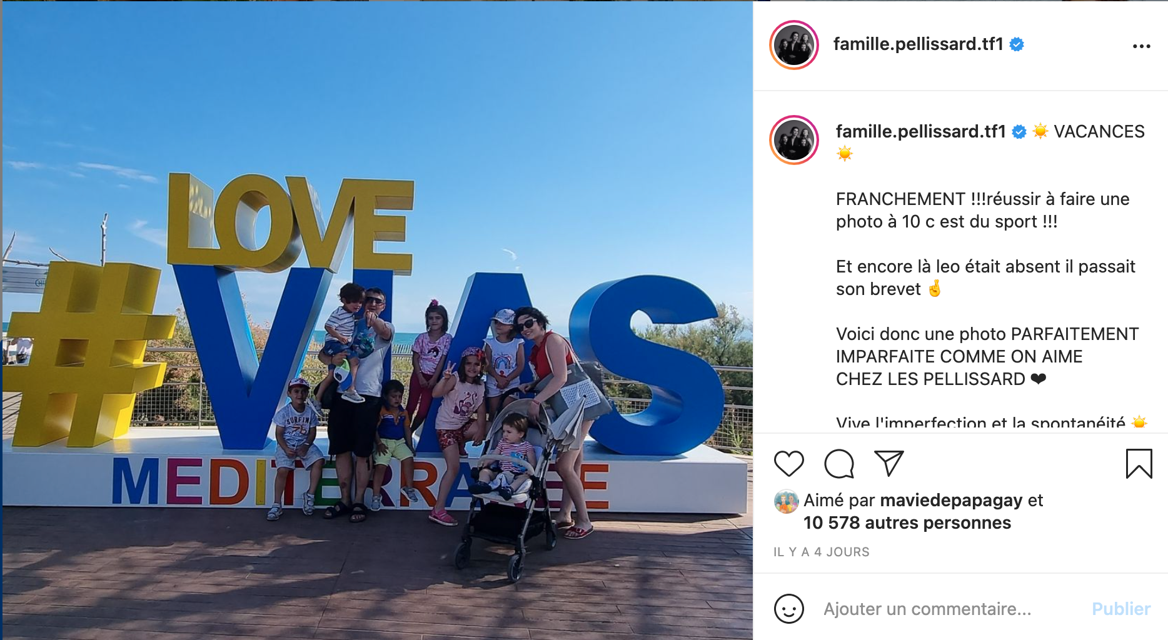Open emoji picker smiley icon
Image resolution: width=1168 pixels, height=640 pixels.
pos(788,609)
